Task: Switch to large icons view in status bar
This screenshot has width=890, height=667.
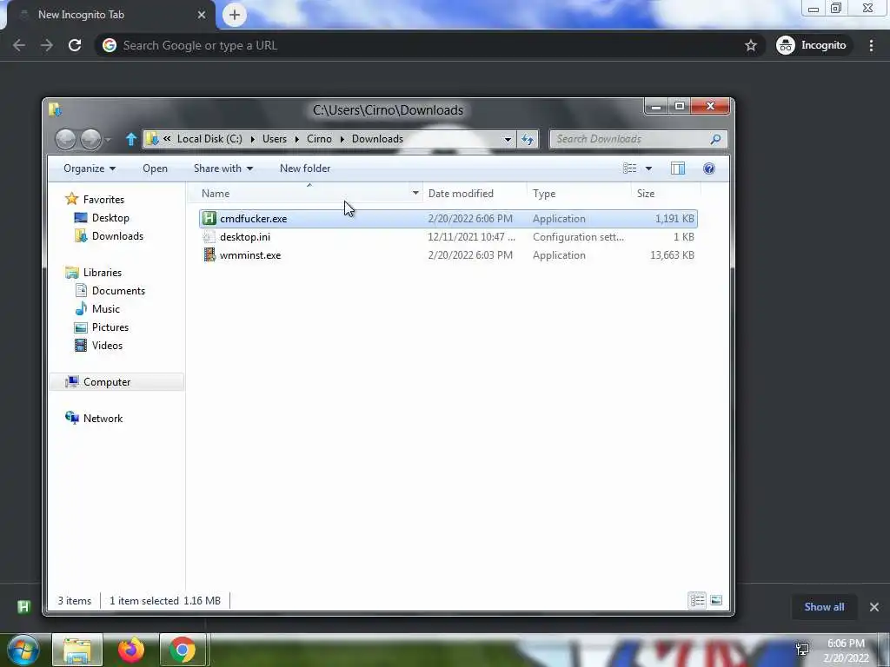Action: [716, 600]
